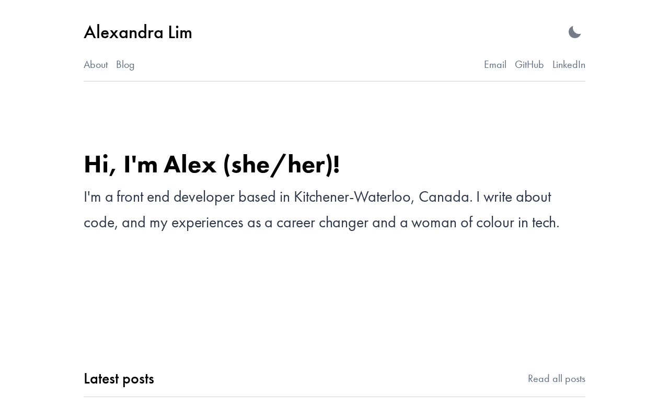Visit the GitHub profile link

(529, 65)
